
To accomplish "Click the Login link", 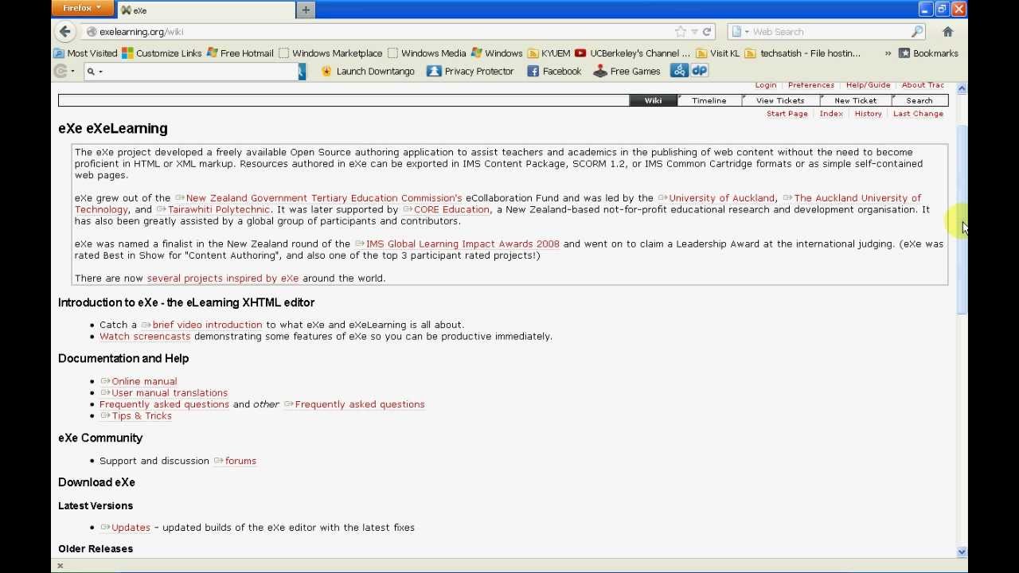I will coord(766,84).
